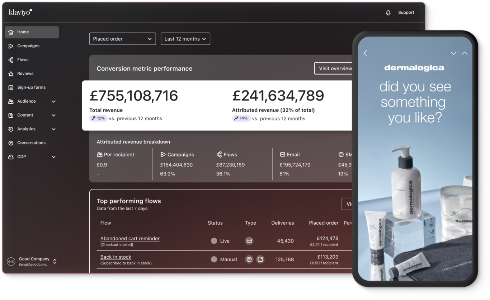Open the Back in stock flow
Screen dimensions: 490x300
(116, 257)
